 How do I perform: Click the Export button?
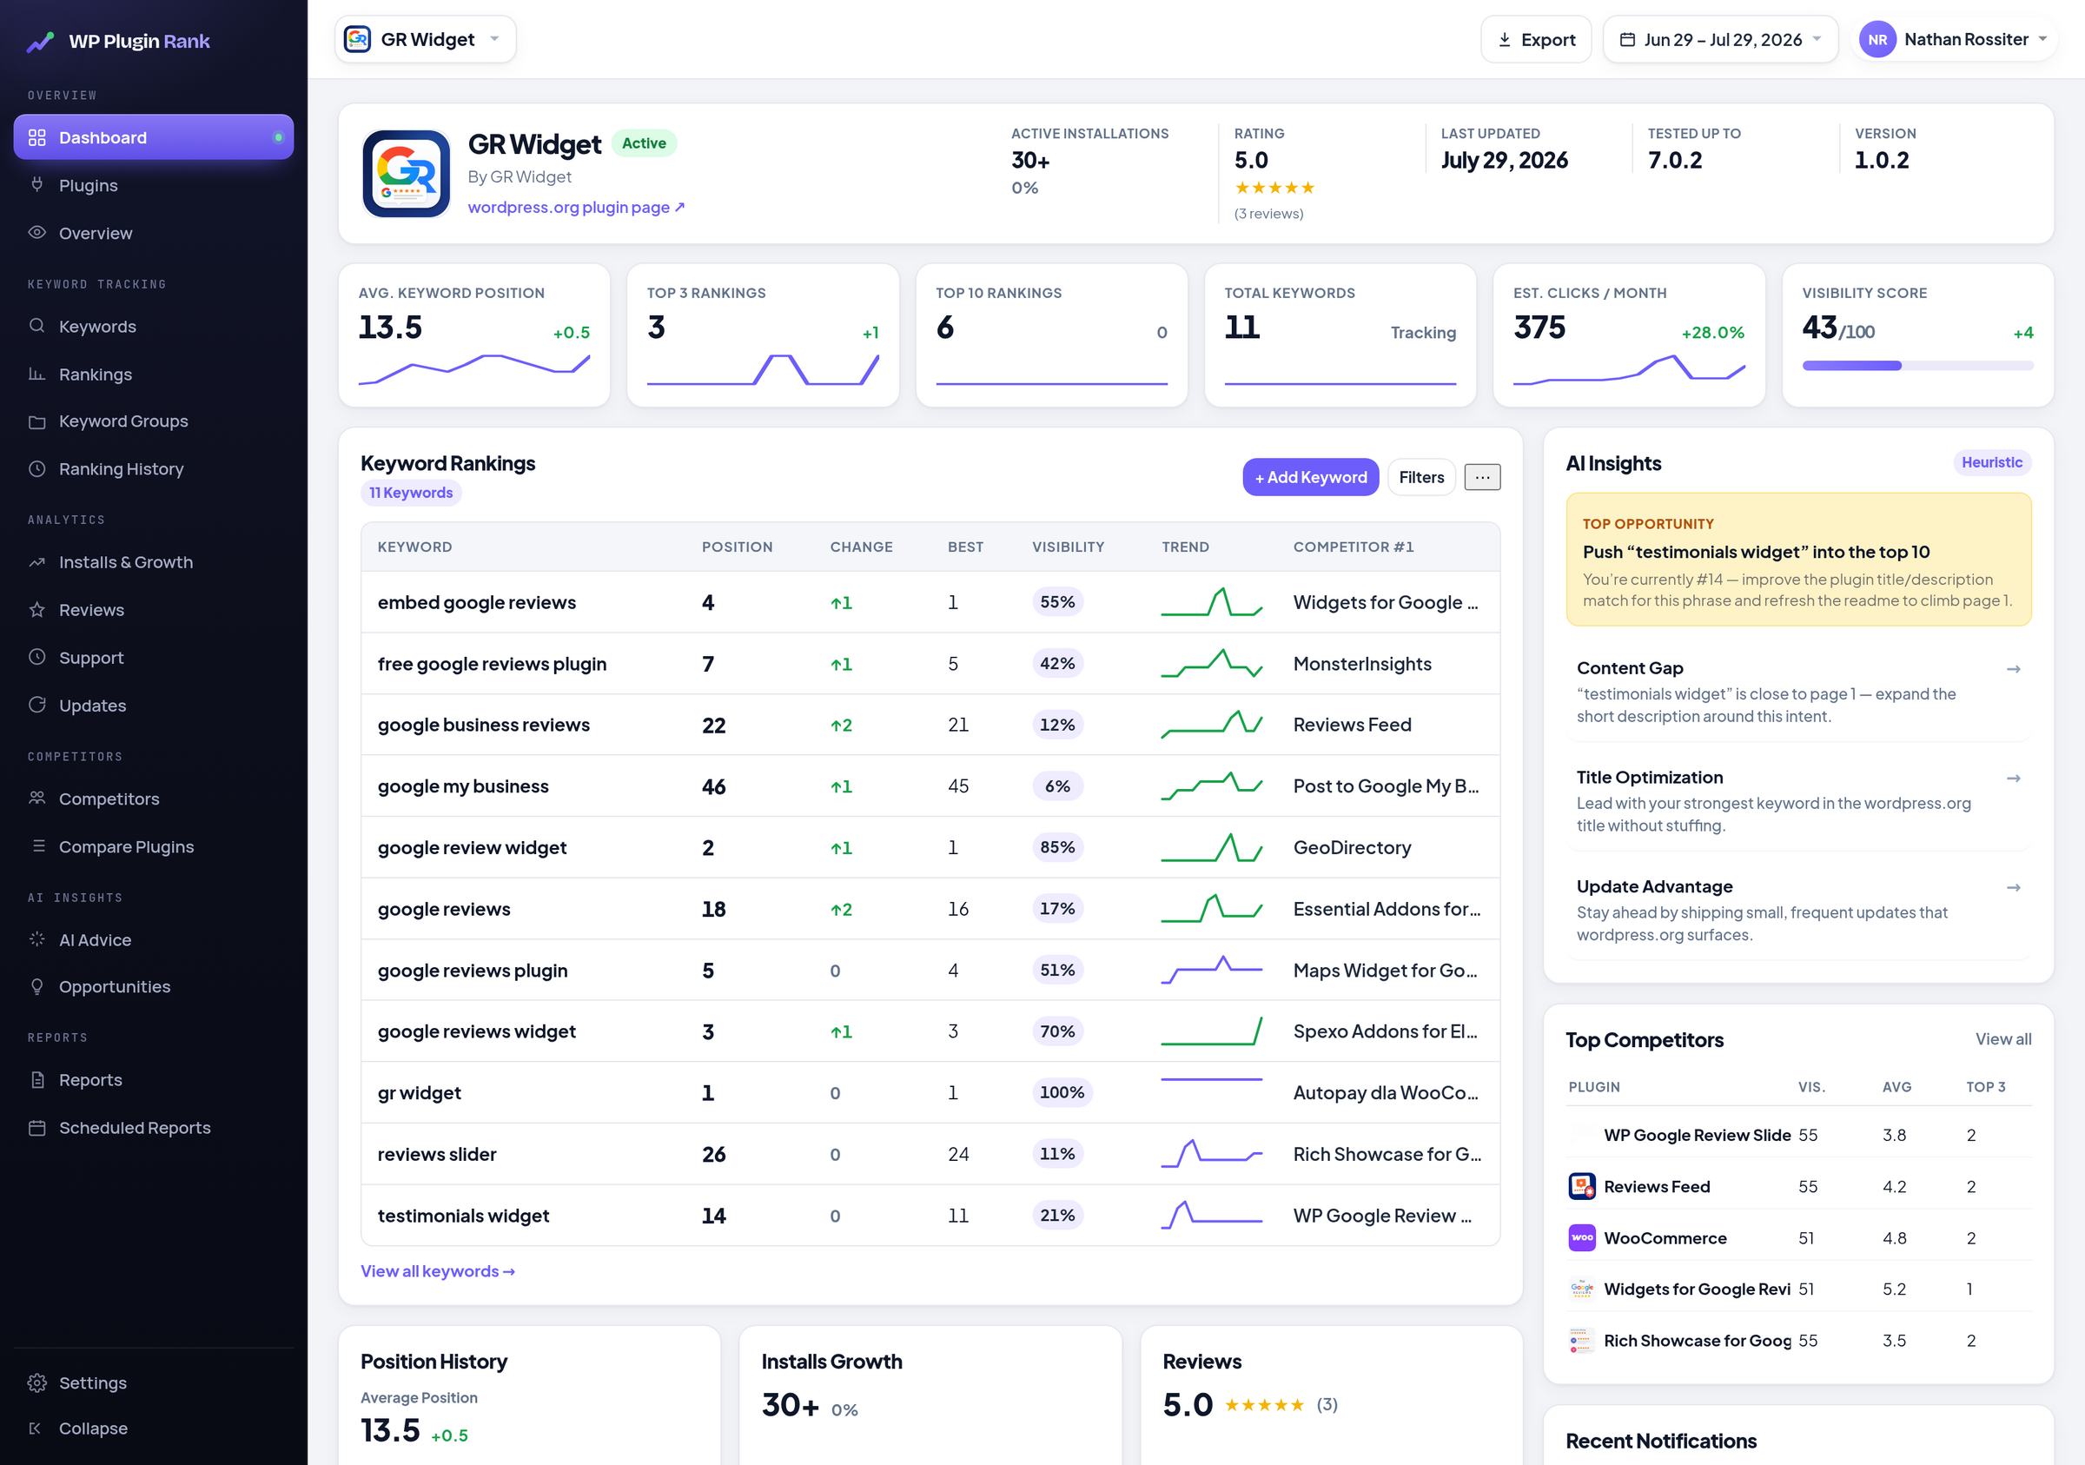pyautogui.click(x=1536, y=40)
